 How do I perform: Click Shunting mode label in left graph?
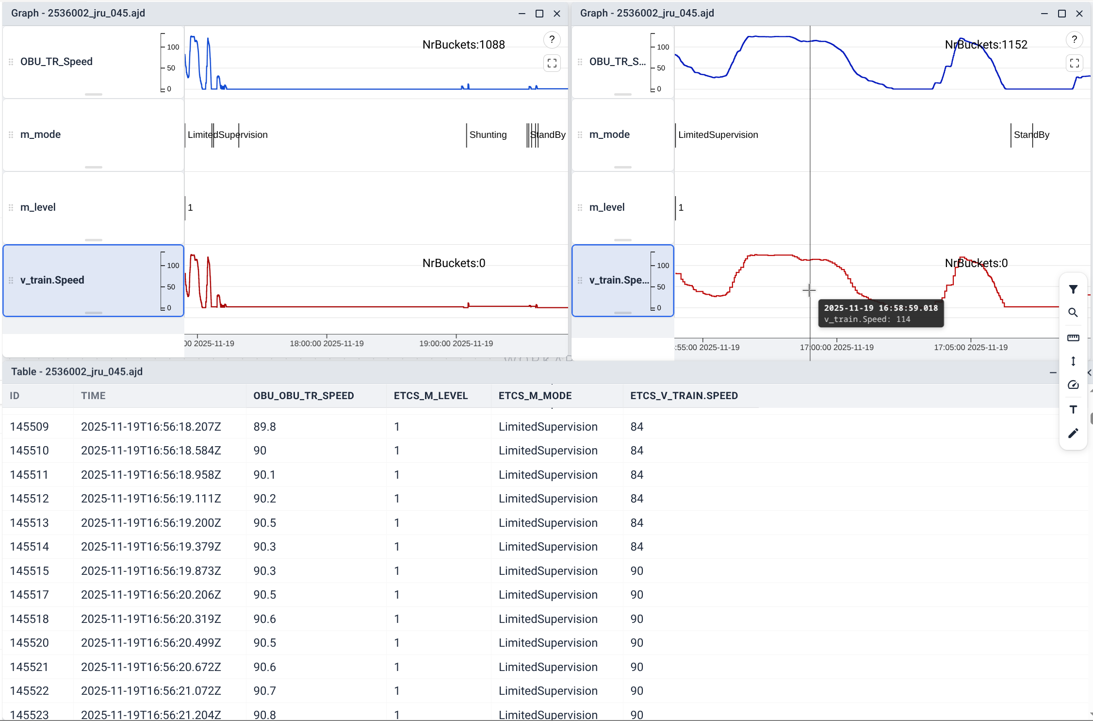click(x=488, y=135)
